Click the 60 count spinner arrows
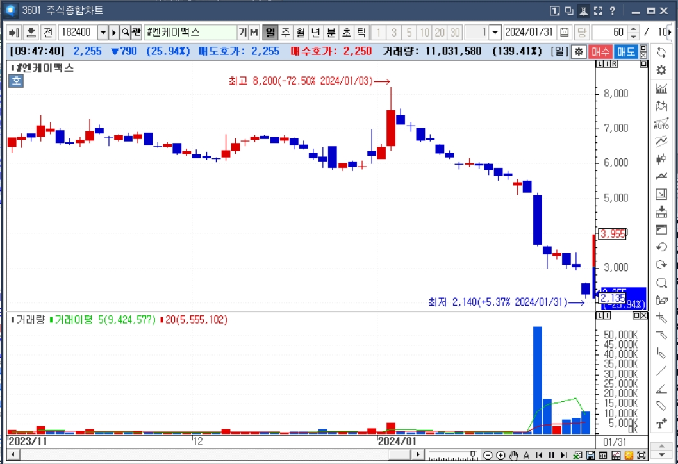This screenshot has height=464, width=678. pos(633,32)
